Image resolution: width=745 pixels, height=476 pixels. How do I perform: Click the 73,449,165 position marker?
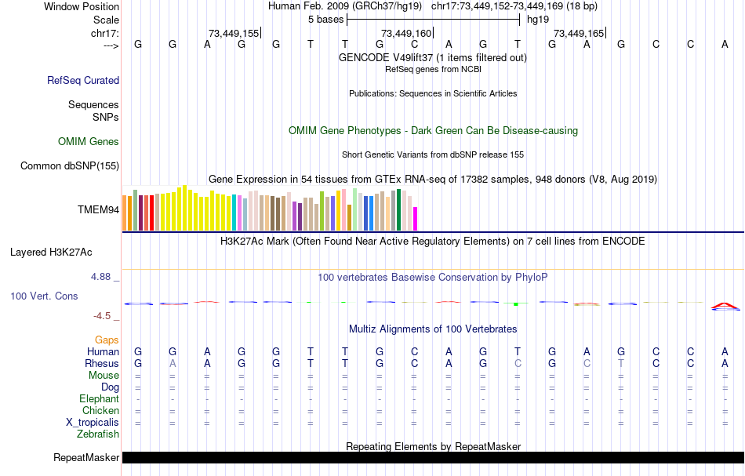click(x=579, y=33)
